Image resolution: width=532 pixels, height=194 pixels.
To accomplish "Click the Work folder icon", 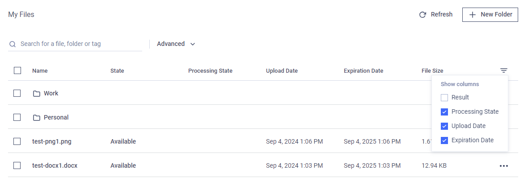I will [x=37, y=94].
